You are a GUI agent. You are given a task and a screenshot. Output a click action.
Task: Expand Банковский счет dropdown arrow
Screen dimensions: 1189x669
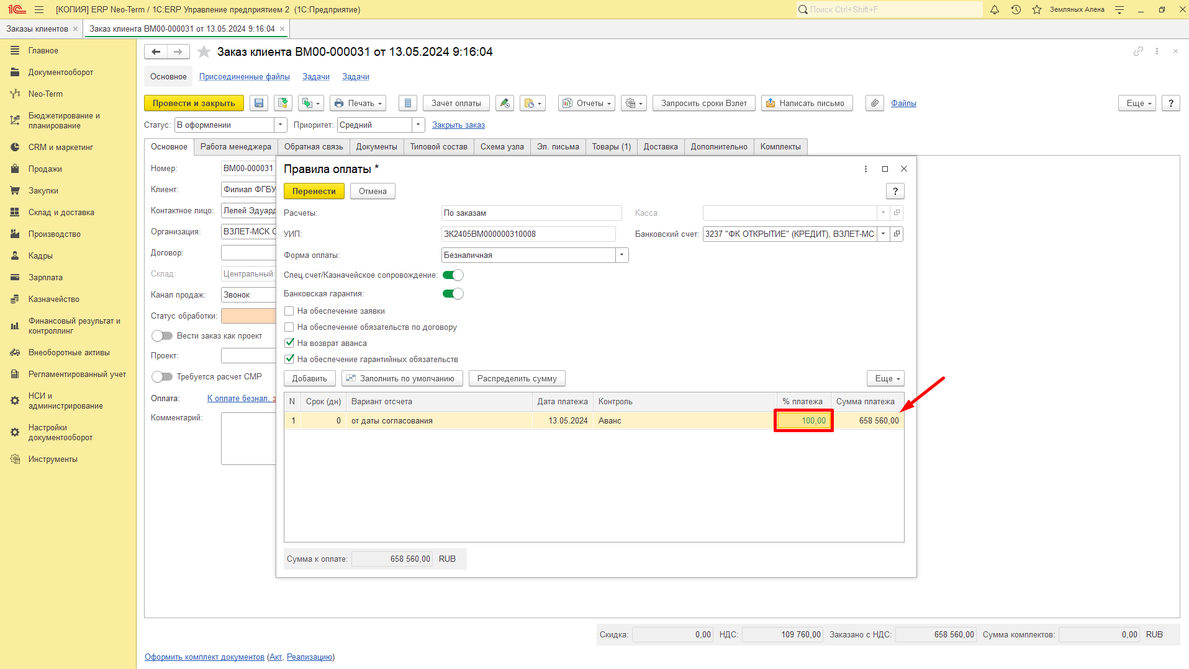point(883,234)
